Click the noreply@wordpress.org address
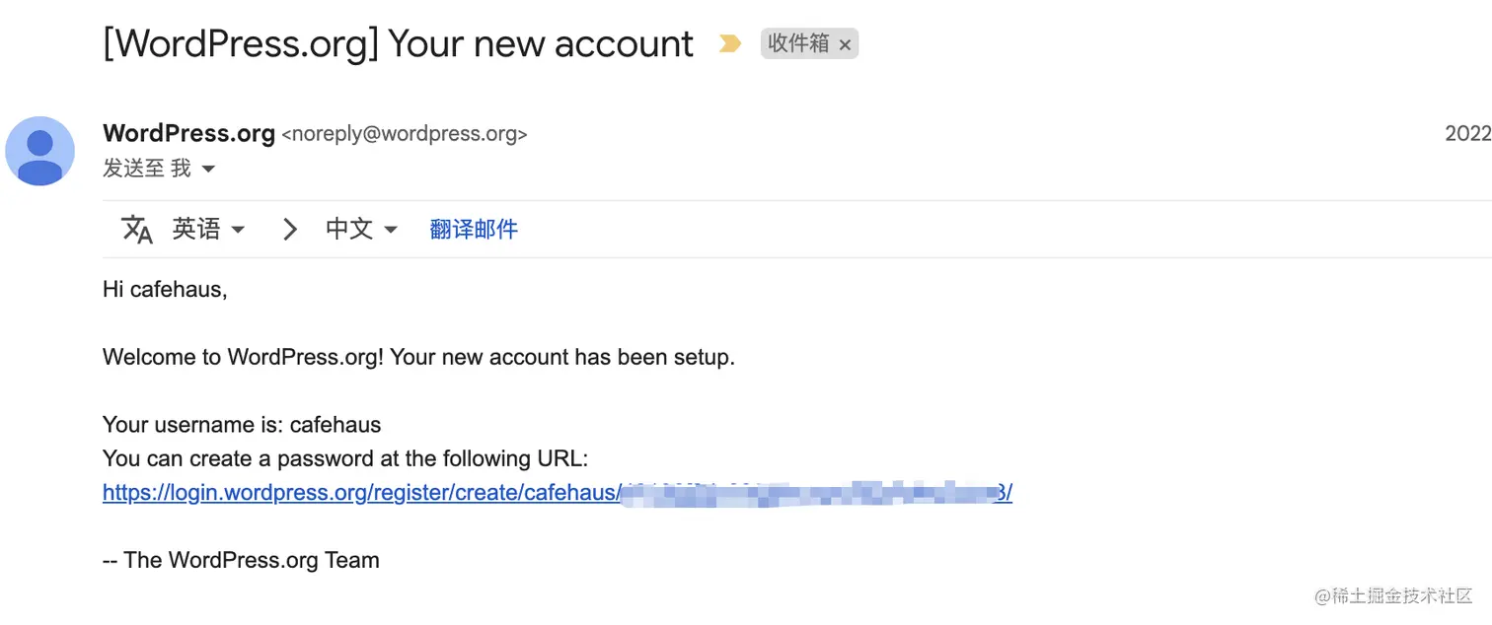 coord(405,134)
